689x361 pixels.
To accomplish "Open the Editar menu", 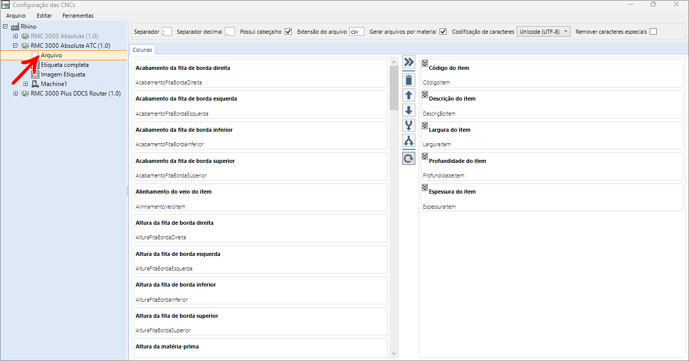I will click(44, 16).
